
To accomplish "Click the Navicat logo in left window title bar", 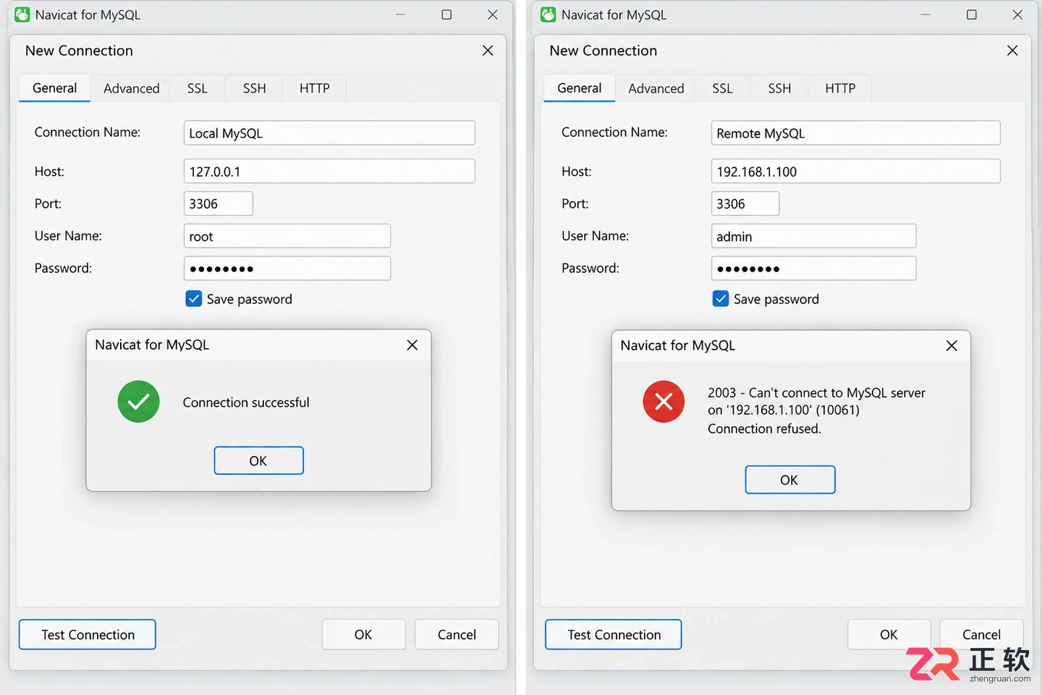I will tap(22, 14).
